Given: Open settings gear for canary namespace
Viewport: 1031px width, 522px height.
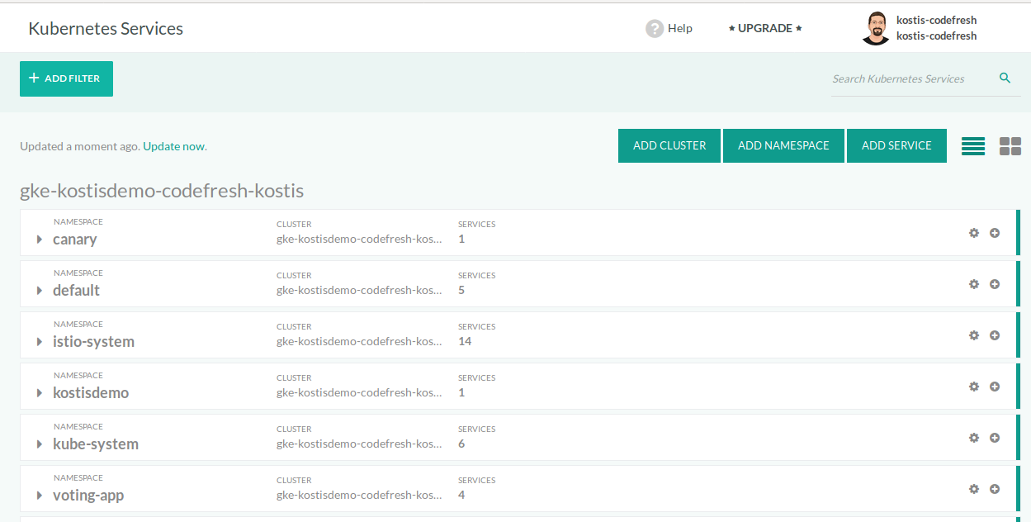Looking at the screenshot, I should (974, 233).
